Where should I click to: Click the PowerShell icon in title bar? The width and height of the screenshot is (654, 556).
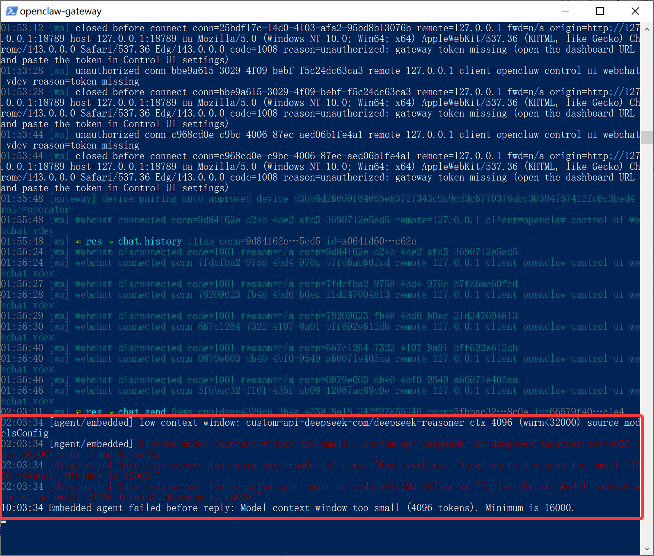pyautogui.click(x=11, y=11)
